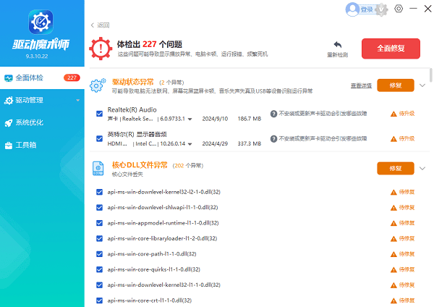Screen dimensions: 434x307
Task: Collapse the 驱动状态异常 section chevron
Action: pos(422,85)
